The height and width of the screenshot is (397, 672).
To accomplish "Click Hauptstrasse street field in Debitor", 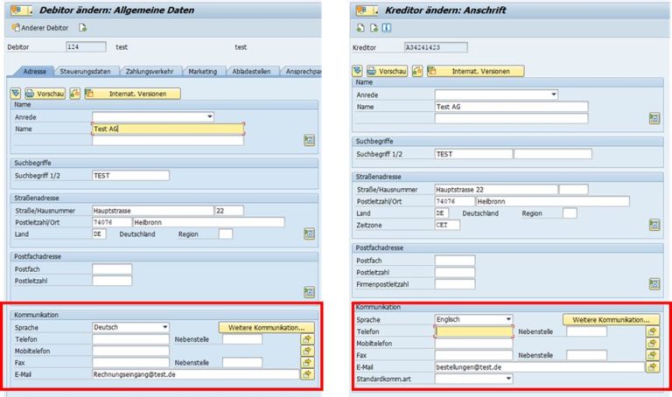I will pos(152,211).
